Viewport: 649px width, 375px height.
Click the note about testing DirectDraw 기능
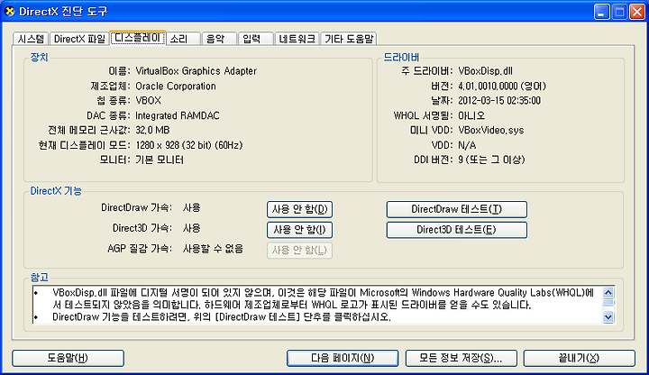[x=222, y=317]
